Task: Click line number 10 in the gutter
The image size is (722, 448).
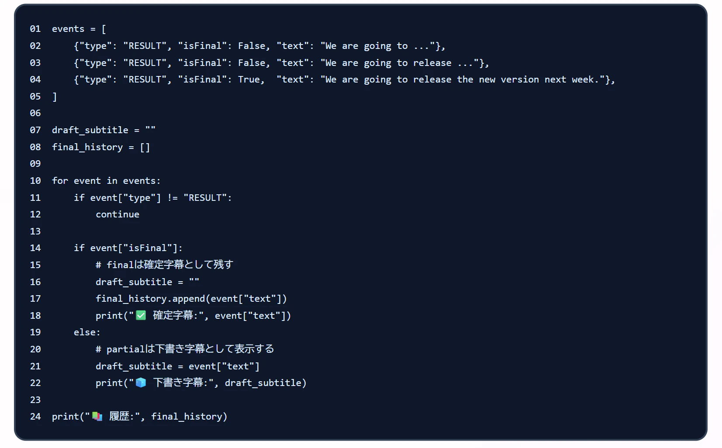Action: point(35,181)
